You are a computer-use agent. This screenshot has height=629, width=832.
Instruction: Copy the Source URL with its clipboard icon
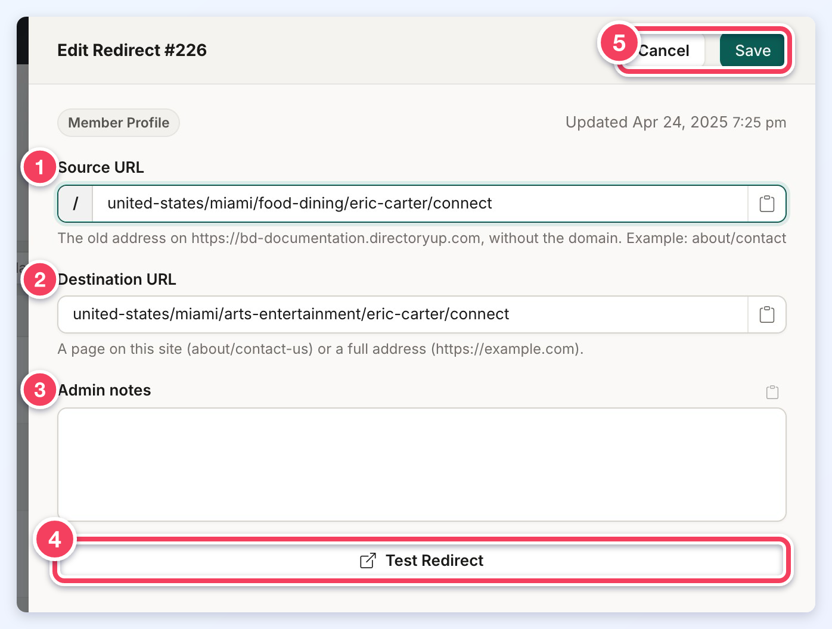click(x=767, y=204)
